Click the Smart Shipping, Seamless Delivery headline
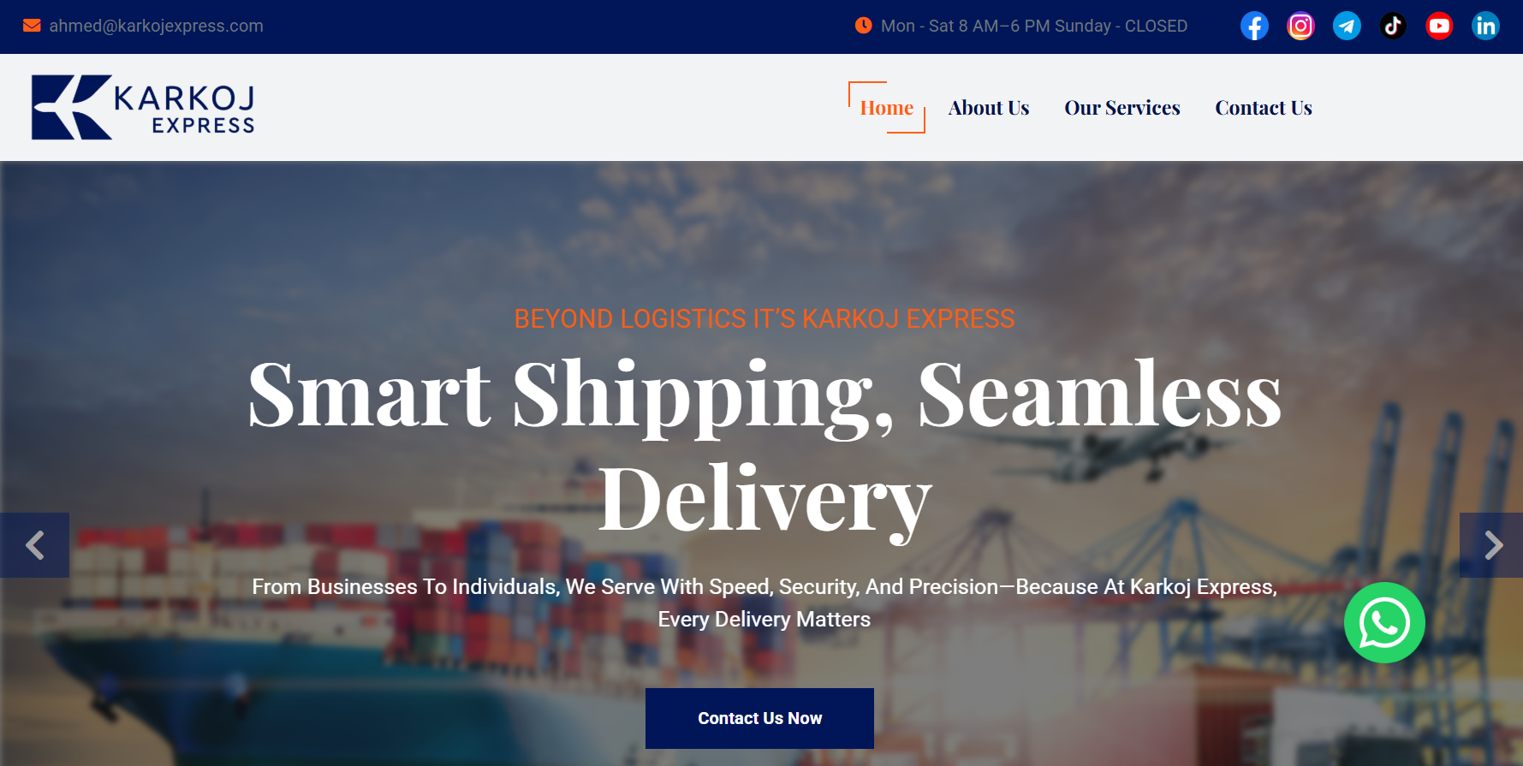This screenshot has height=766, width=1523. 764,448
